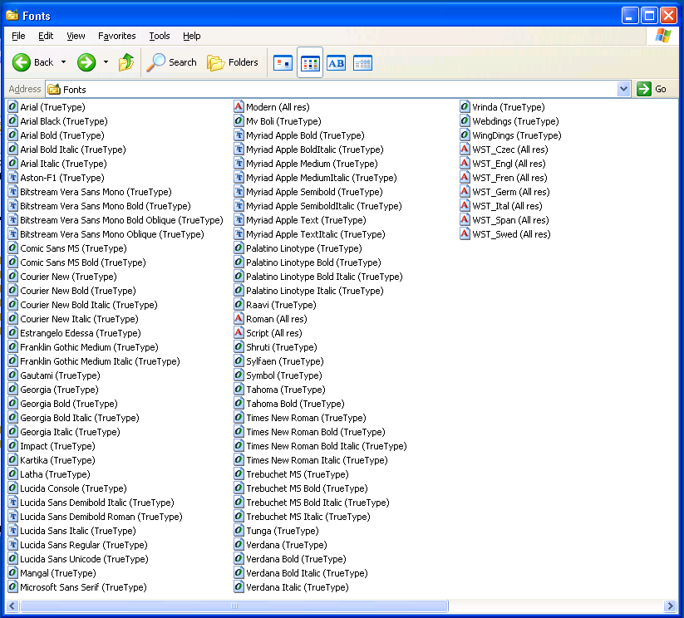Select Bitstream Vera Sans Mono font icon
Image resolution: width=684 pixels, height=618 pixels.
pyautogui.click(x=13, y=191)
